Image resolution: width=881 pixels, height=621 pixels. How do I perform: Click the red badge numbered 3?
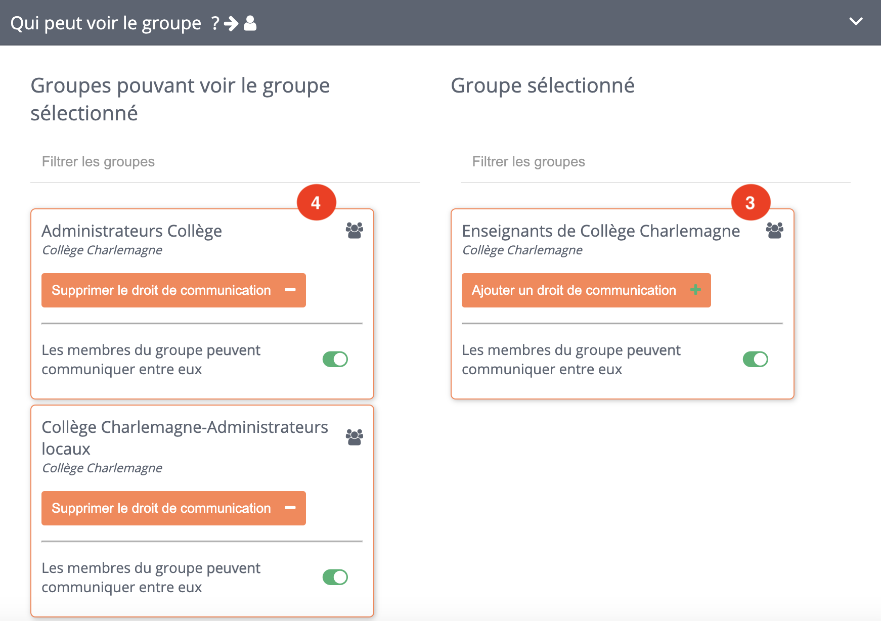point(751,203)
